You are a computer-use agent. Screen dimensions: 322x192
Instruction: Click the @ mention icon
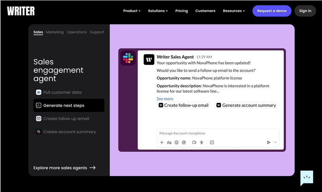click(x=184, y=142)
